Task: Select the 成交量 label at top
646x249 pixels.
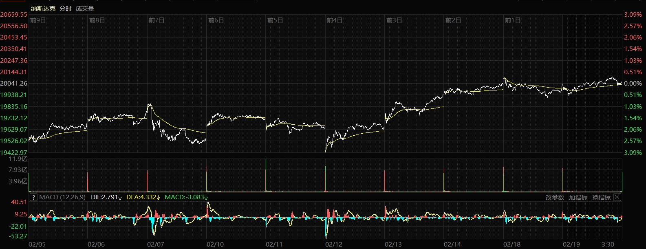Action: point(85,8)
